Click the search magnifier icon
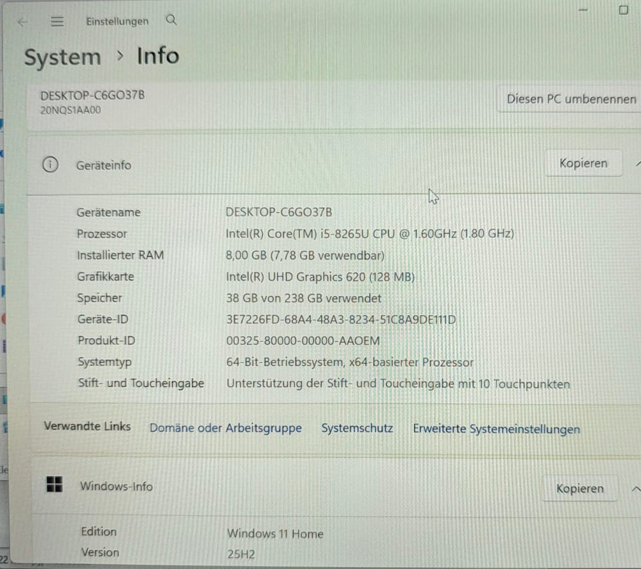Screen dimensions: 641x569 point(171,20)
